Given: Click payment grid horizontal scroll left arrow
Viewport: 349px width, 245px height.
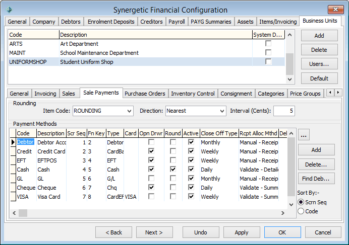Looking at the screenshot, I should [x=14, y=213].
